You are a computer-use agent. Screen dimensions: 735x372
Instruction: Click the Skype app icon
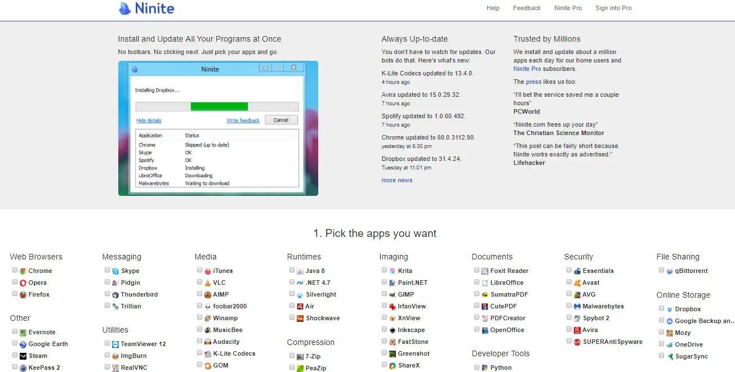[x=115, y=271]
